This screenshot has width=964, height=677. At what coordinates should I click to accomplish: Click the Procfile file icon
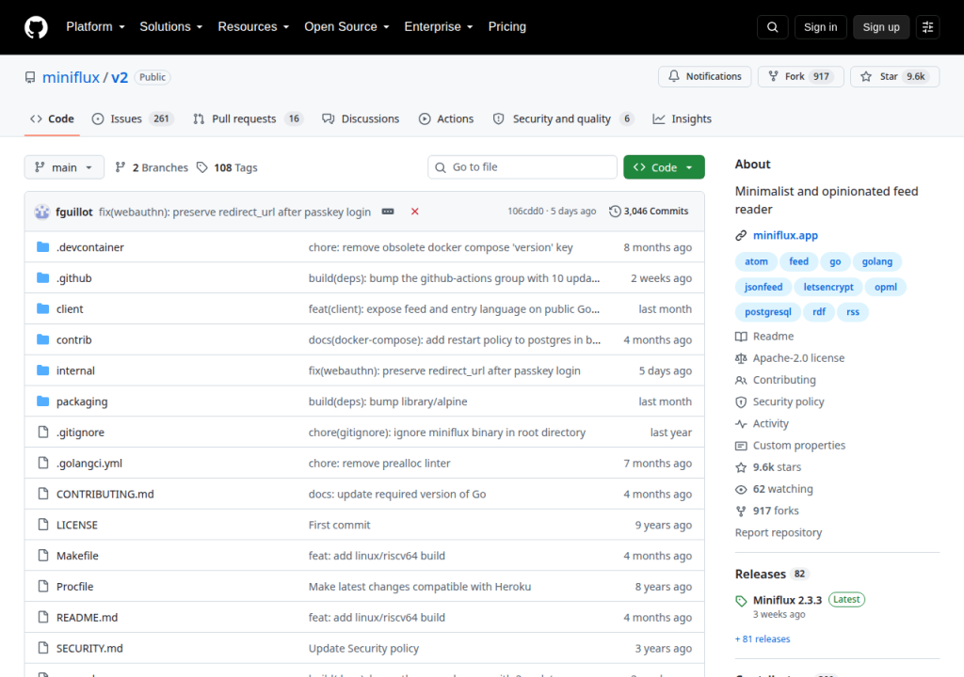[x=42, y=586]
